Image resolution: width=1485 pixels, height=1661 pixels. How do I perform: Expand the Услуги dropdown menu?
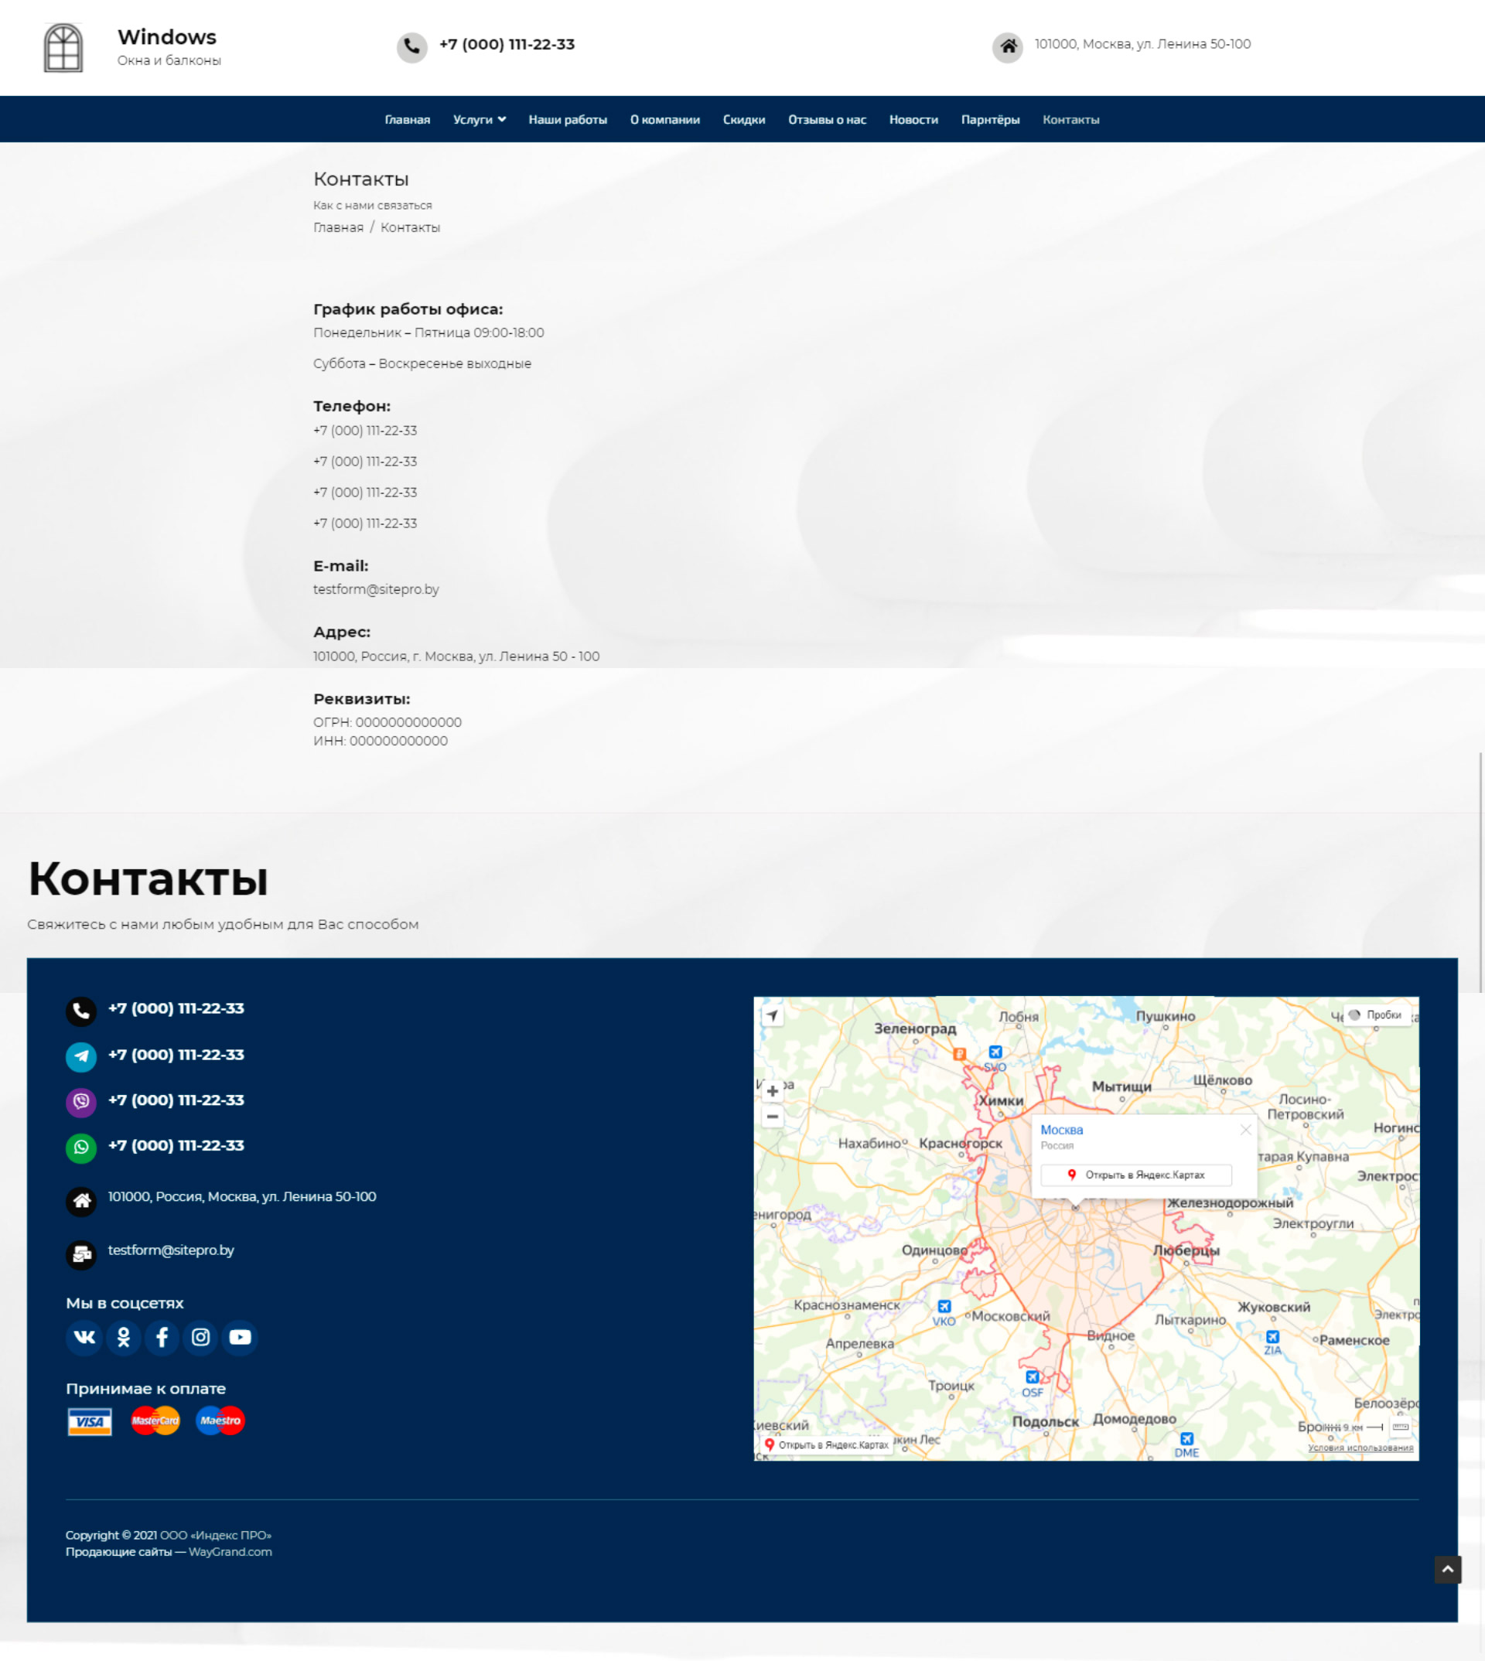tap(479, 120)
